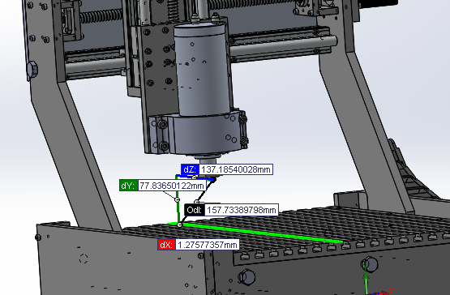Click the green axis arrow of the triad
The height and width of the screenshot is (295, 450).
point(366,281)
